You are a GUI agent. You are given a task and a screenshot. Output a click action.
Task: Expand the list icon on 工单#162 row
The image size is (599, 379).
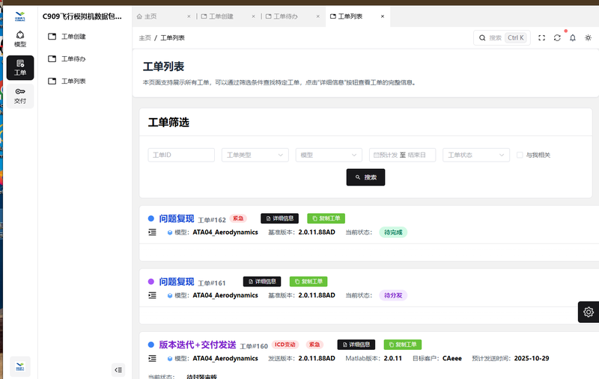pyautogui.click(x=152, y=232)
